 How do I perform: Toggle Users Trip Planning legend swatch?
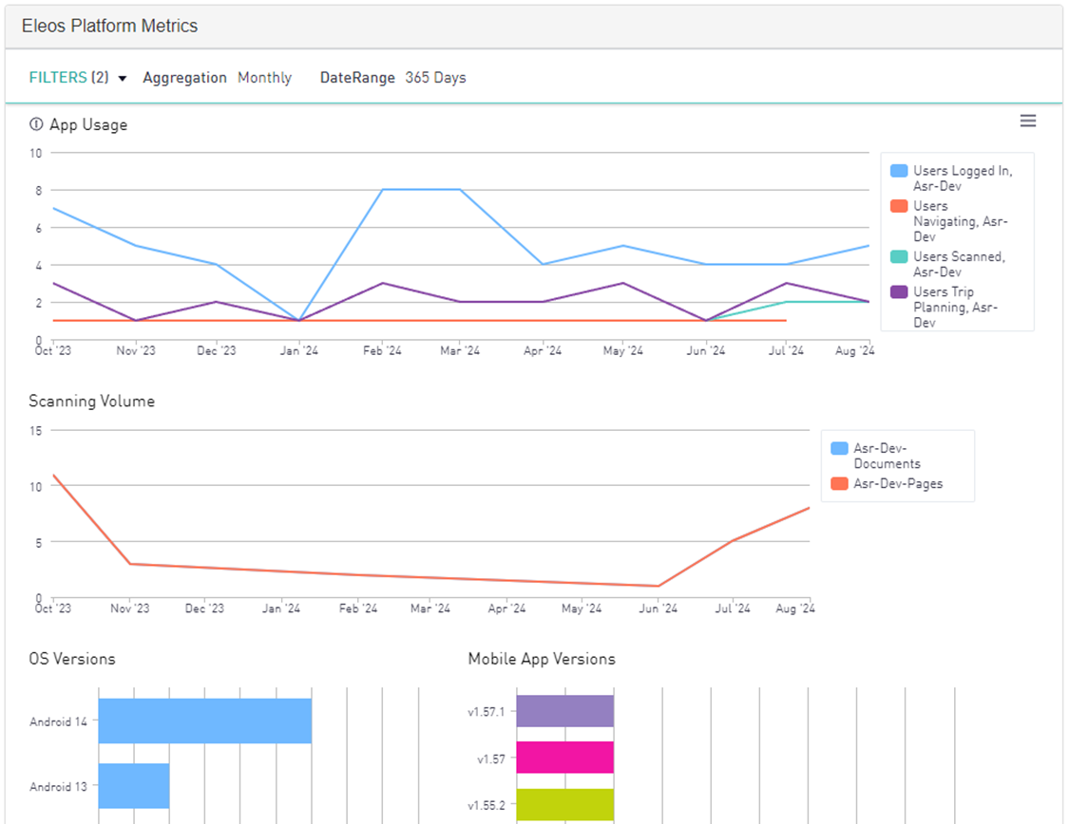tap(899, 291)
